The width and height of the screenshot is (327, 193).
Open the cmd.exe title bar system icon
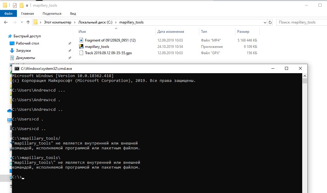click(17, 69)
